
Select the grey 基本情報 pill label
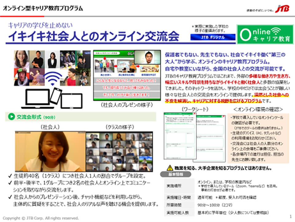176,174
